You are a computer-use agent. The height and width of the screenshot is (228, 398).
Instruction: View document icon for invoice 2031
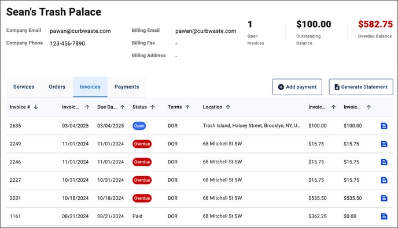pyautogui.click(x=384, y=198)
